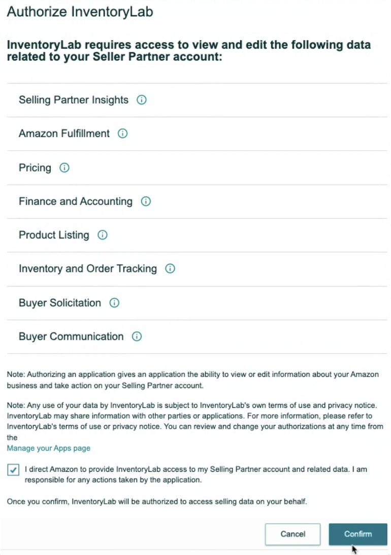Open Inventory and Order Tracking info icon
Viewport: 391px width, 555px height.
tap(170, 269)
